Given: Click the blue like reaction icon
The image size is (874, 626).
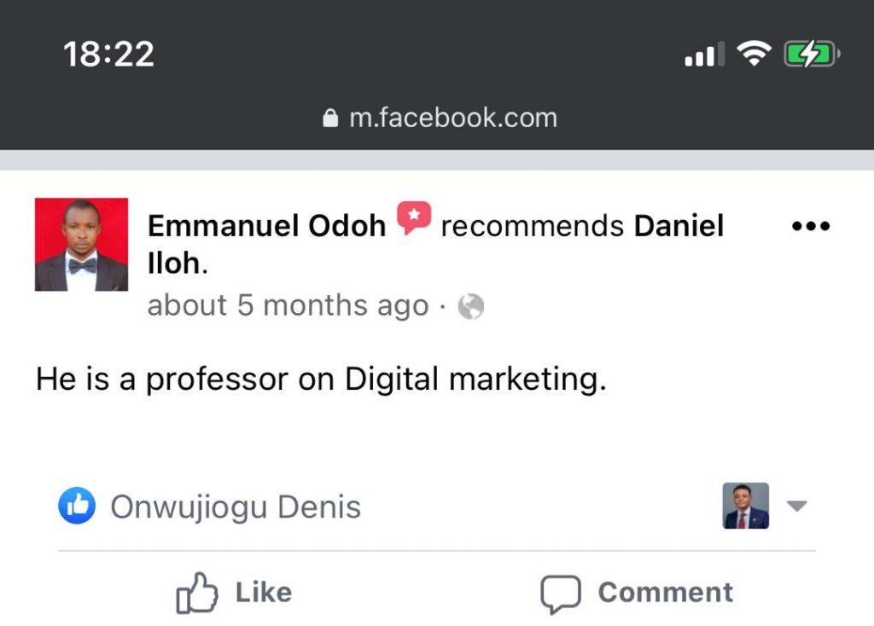Looking at the screenshot, I should (x=77, y=507).
